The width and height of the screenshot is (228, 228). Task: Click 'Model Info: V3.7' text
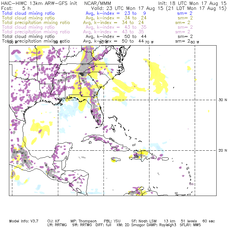pos(24,221)
